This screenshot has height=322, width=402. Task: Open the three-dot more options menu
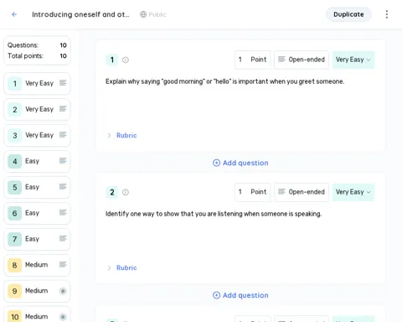(x=387, y=14)
